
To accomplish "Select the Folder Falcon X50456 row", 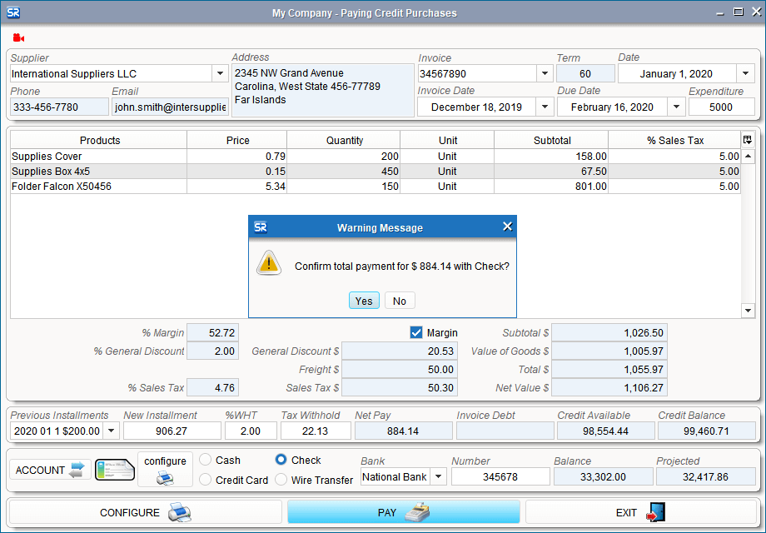I will [376, 187].
